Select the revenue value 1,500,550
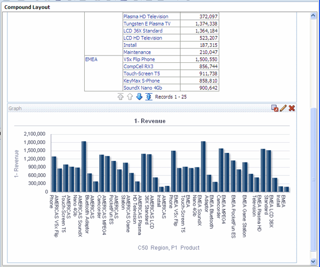The width and height of the screenshot is (320, 267). pyautogui.click(x=206, y=59)
